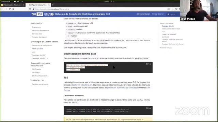Open Cambios por versiones in sidebar

coord(40,84)
